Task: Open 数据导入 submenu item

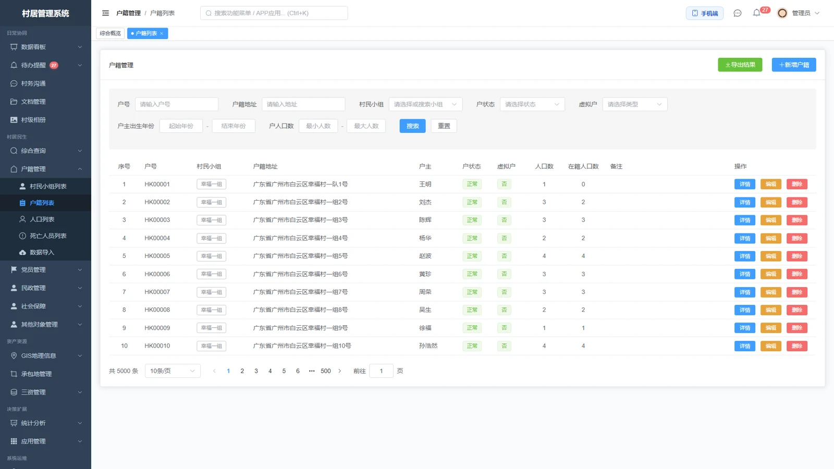Action: [45, 252]
